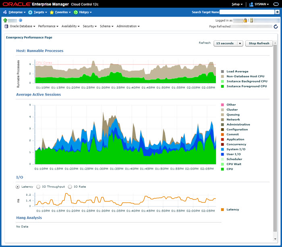Click the green up-arrow status icon
This screenshot has height=247, width=282.
(5, 20)
